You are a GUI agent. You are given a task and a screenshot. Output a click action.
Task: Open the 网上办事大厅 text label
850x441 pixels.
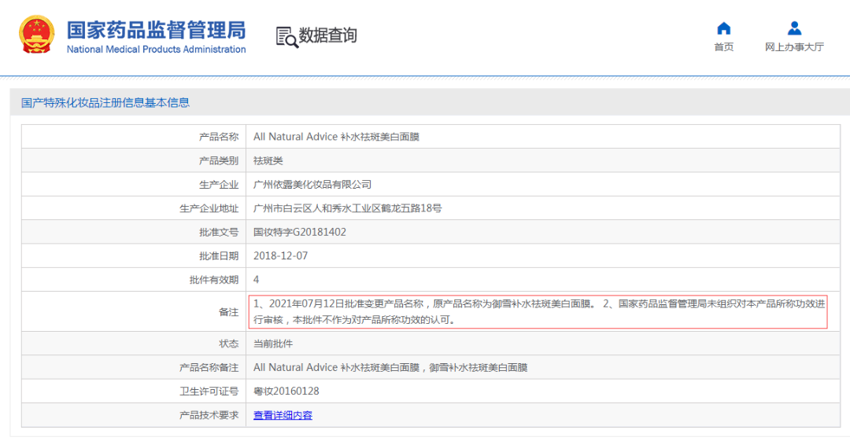tap(794, 47)
